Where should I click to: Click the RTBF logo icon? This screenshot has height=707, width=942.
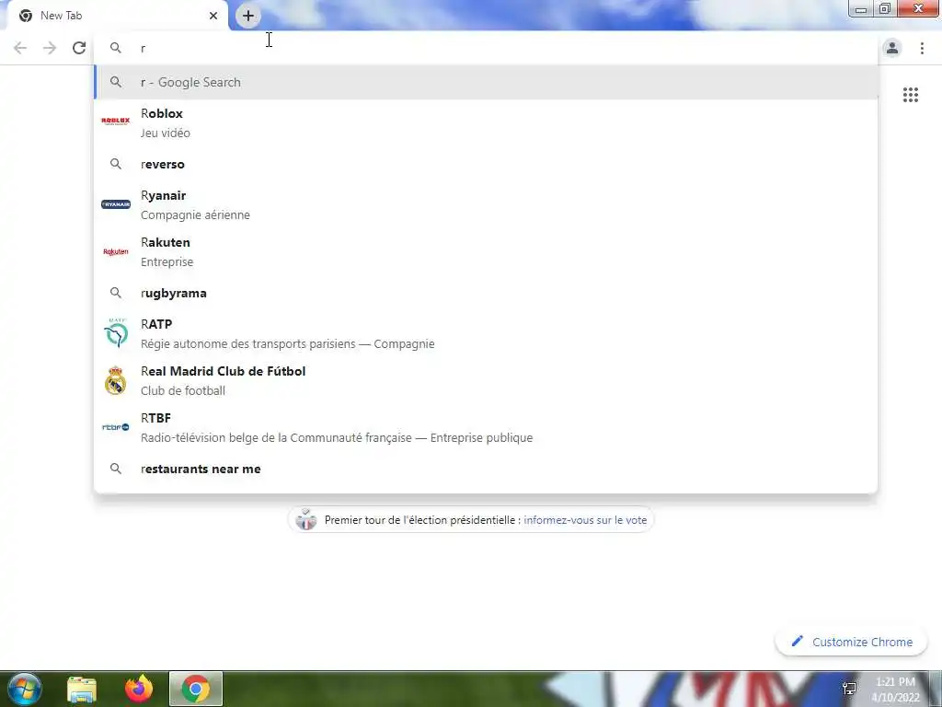[x=115, y=427]
